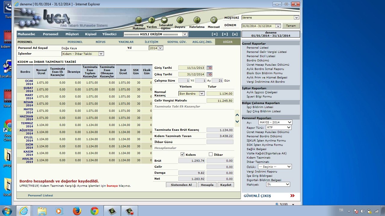Click the Hesapla button
Viewport: 385px width, 216px height.
coord(207,185)
